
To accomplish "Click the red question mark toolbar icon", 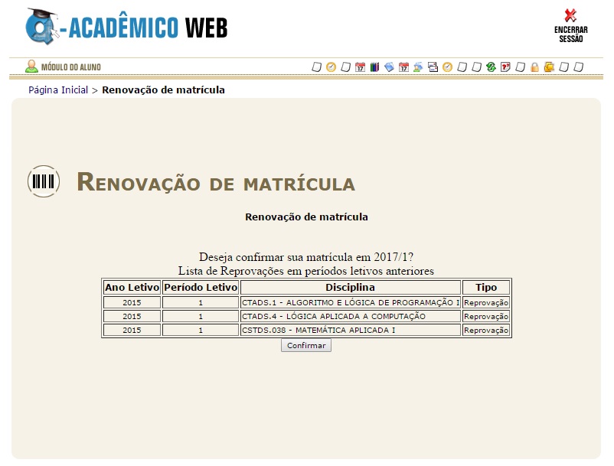I will click(505, 67).
